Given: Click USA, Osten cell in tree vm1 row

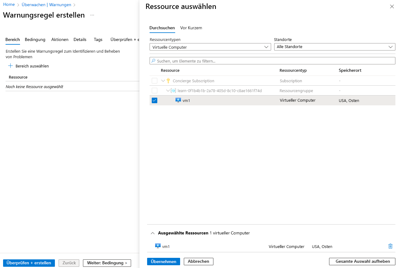Looking at the screenshot, I should tap(349, 100).
